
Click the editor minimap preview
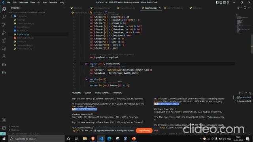click(242, 24)
